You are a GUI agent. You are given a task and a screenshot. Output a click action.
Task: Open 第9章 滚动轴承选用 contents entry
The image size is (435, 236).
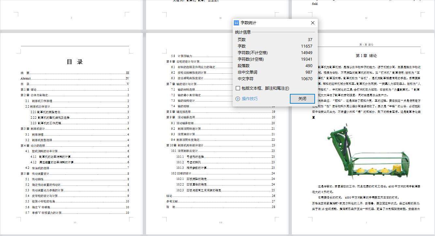point(221,117)
